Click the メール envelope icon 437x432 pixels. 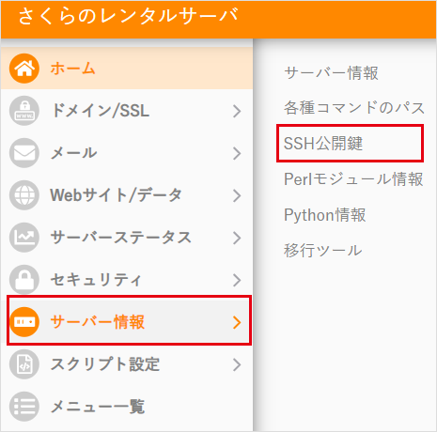[24, 153]
